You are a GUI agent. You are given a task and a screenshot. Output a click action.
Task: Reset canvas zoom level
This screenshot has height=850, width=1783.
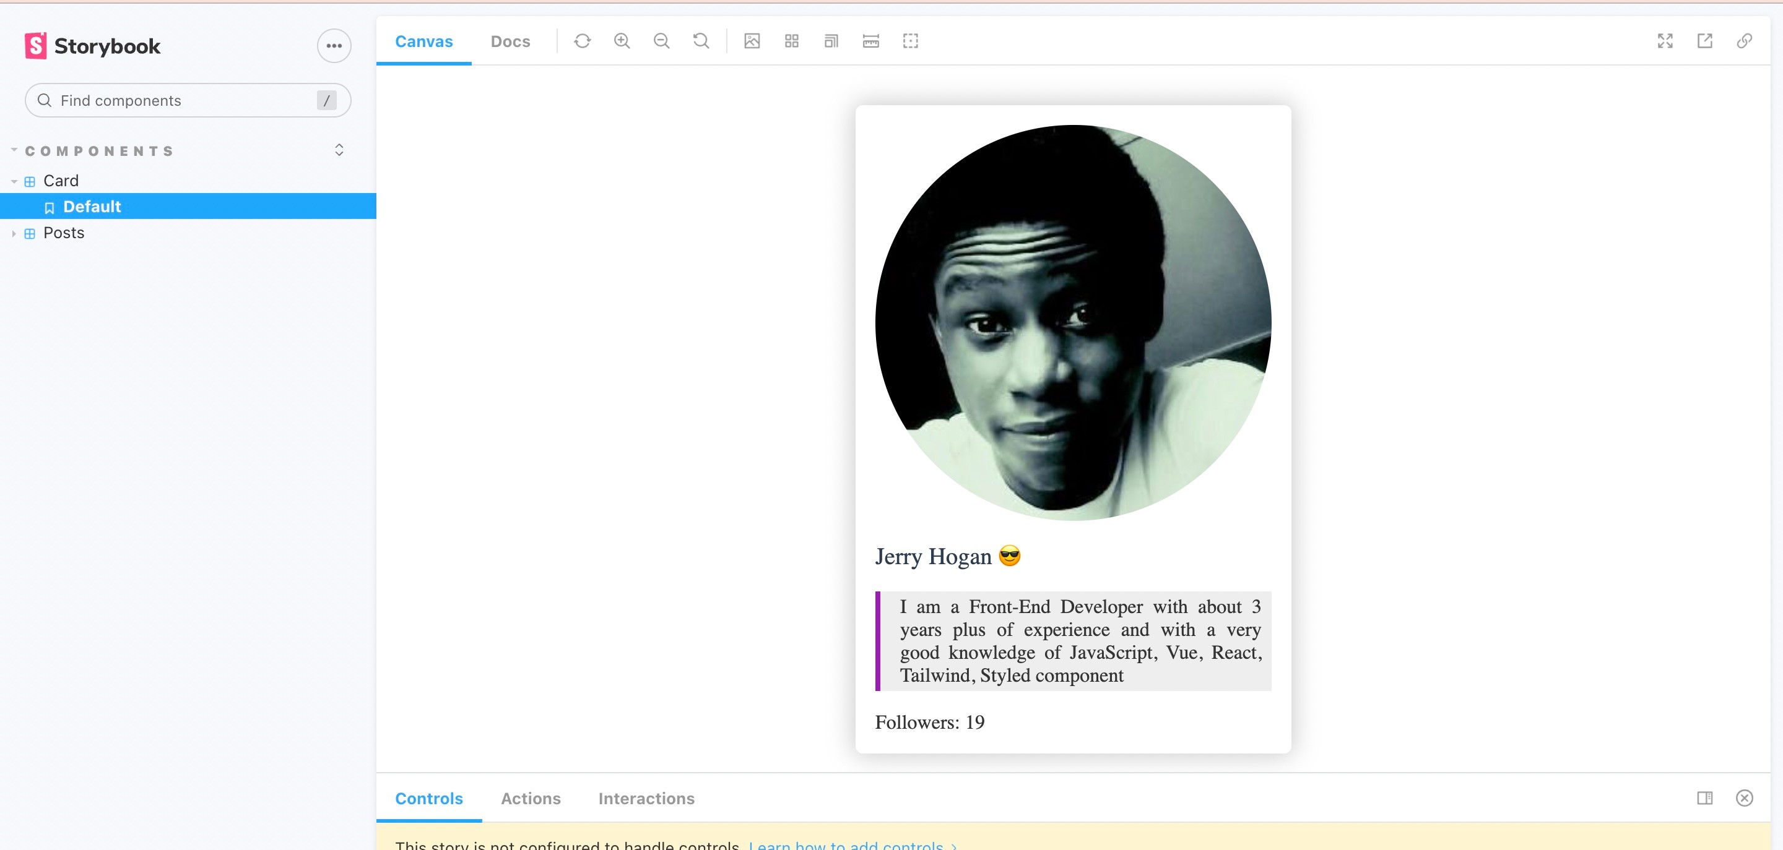click(701, 41)
